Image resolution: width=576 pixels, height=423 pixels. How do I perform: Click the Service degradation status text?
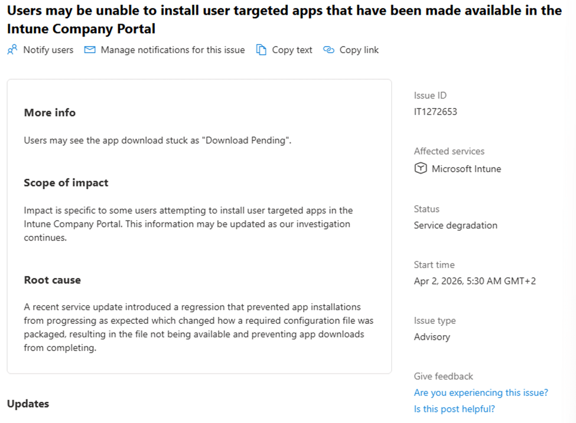tap(455, 225)
